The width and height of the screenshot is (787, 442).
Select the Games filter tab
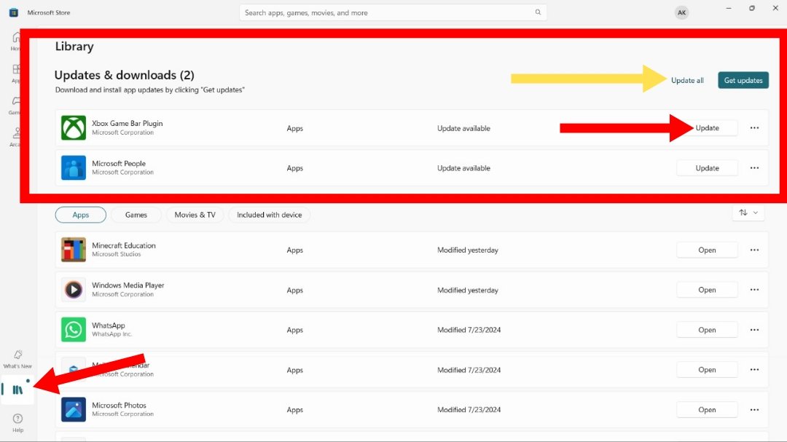click(136, 215)
